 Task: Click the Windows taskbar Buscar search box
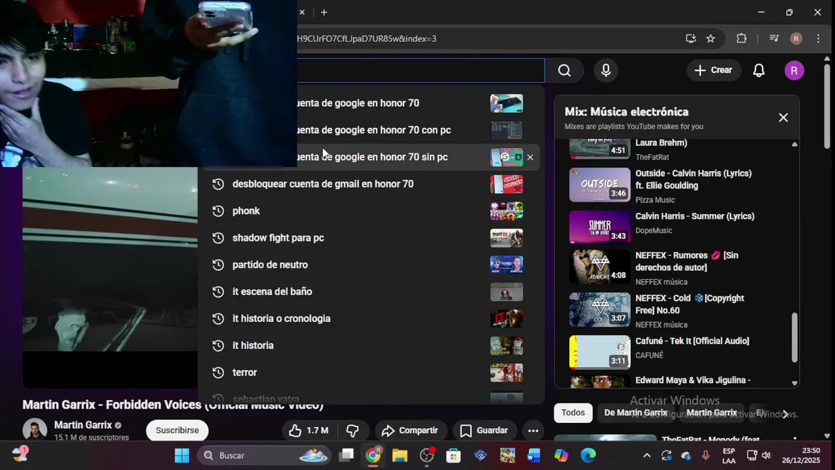coord(264,455)
